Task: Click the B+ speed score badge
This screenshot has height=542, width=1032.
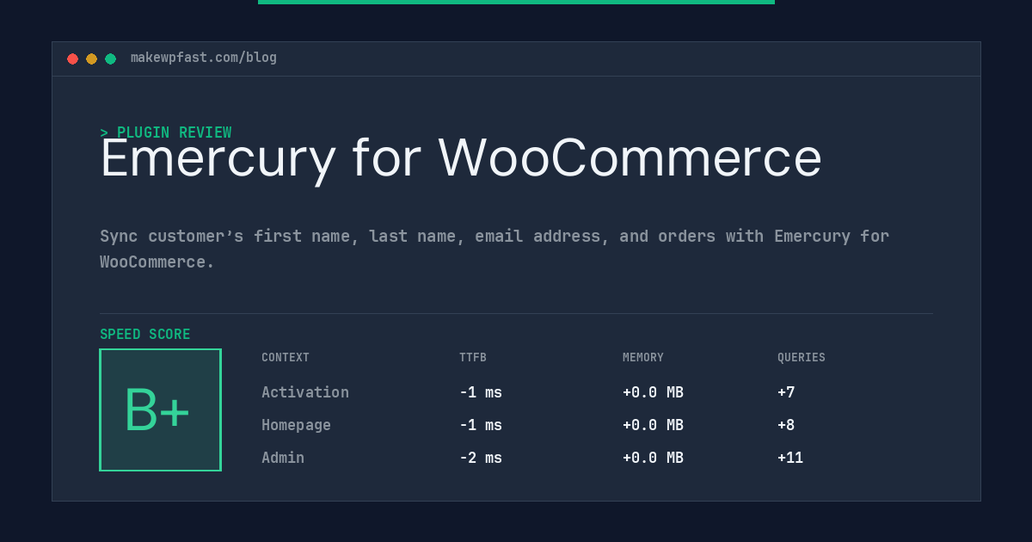Action: click(160, 410)
